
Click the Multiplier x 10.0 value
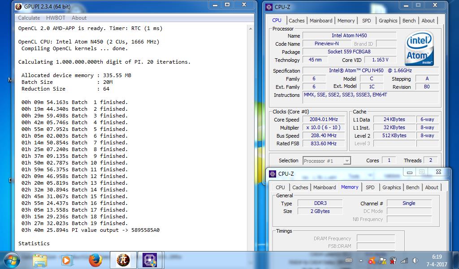[x=324, y=128]
